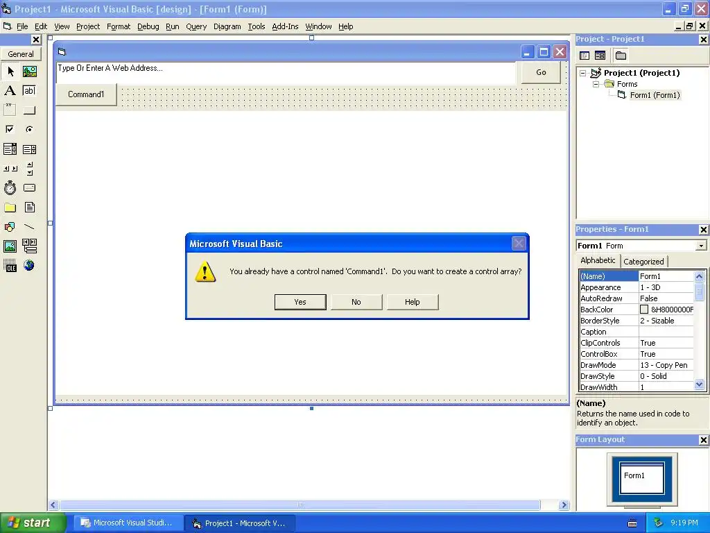Click the Command1 button on form
Image resolution: width=710 pixels, height=533 pixels.
click(86, 94)
